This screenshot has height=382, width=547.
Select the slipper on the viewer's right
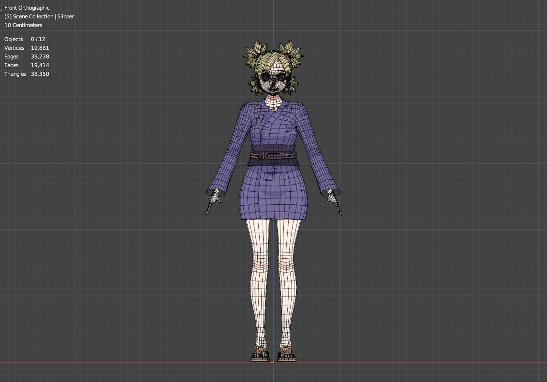[x=286, y=356]
